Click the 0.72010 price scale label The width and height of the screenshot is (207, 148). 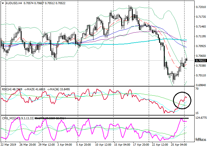coord(200,7)
